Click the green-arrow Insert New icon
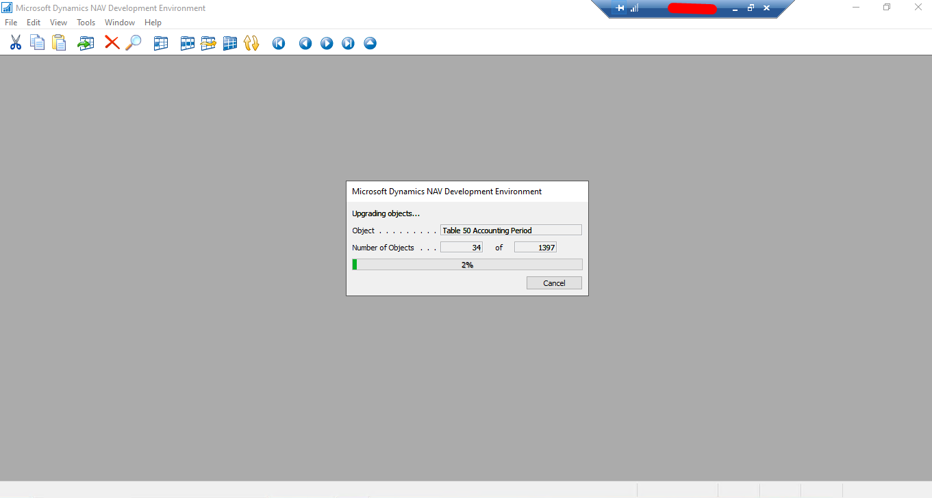The image size is (932, 498). point(86,43)
